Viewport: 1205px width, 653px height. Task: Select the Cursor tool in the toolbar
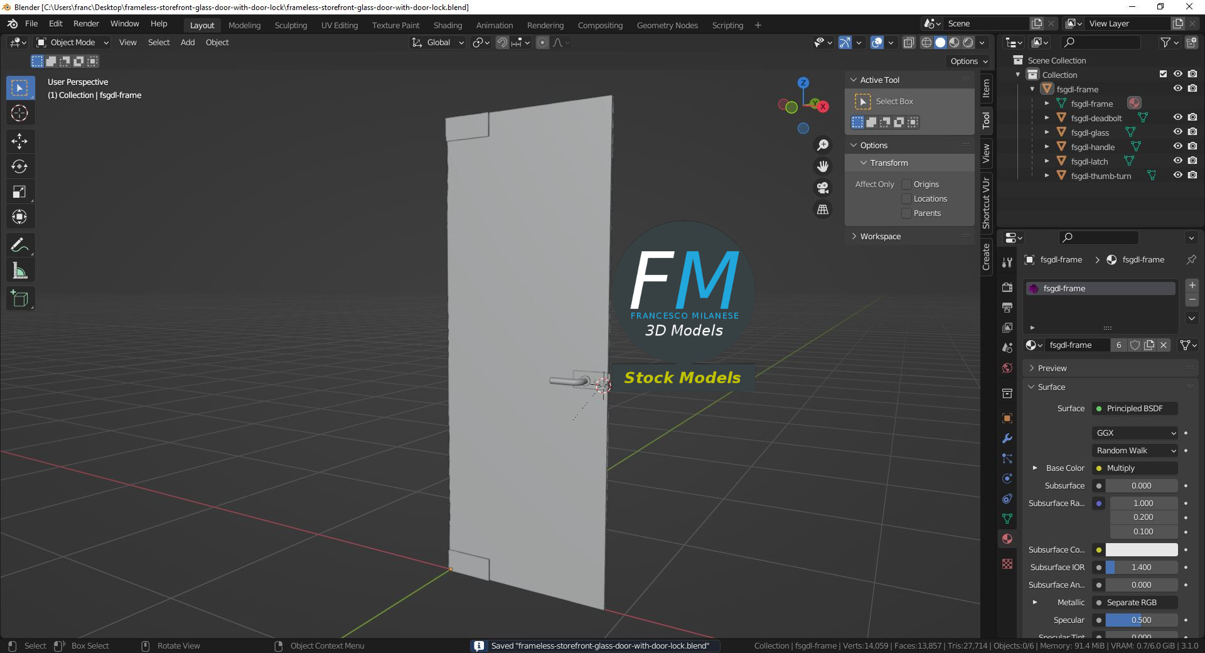tap(19, 114)
